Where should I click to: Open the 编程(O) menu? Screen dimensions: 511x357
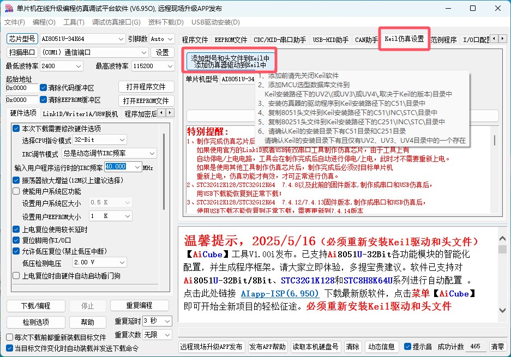click(44, 22)
